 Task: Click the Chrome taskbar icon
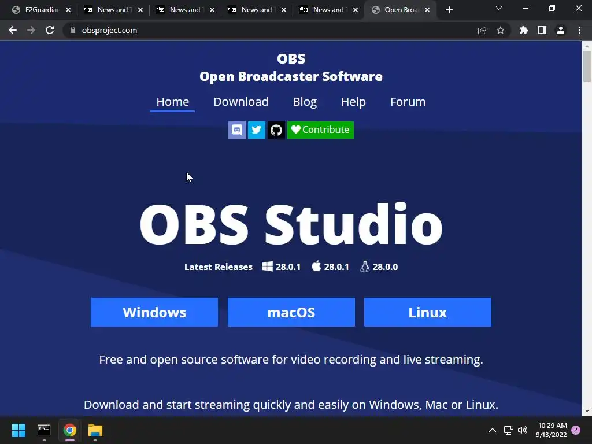(x=70, y=430)
